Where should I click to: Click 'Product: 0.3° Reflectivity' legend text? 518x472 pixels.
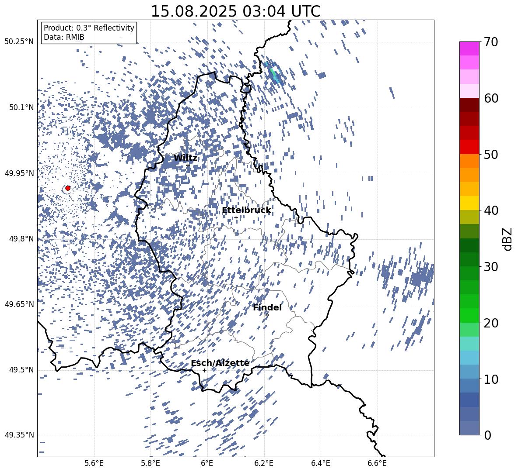point(89,28)
